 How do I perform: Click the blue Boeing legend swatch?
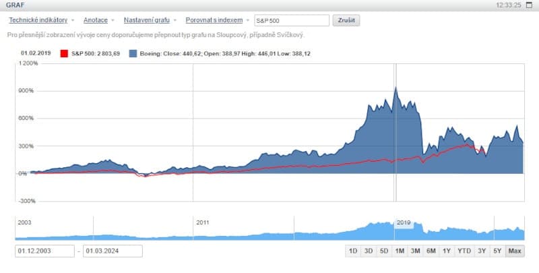tap(133, 53)
